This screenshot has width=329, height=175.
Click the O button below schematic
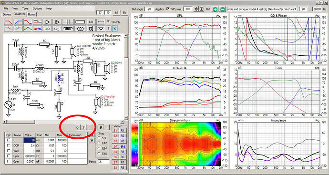coord(77,127)
